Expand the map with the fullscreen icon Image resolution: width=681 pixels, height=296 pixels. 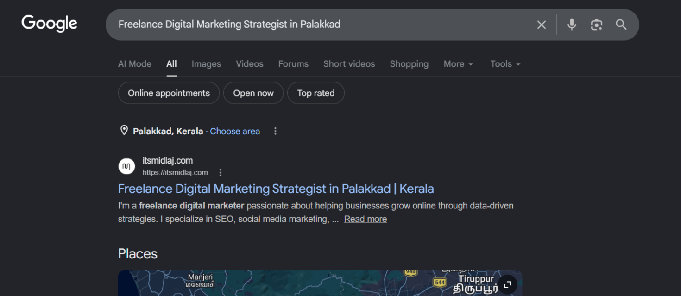point(507,285)
